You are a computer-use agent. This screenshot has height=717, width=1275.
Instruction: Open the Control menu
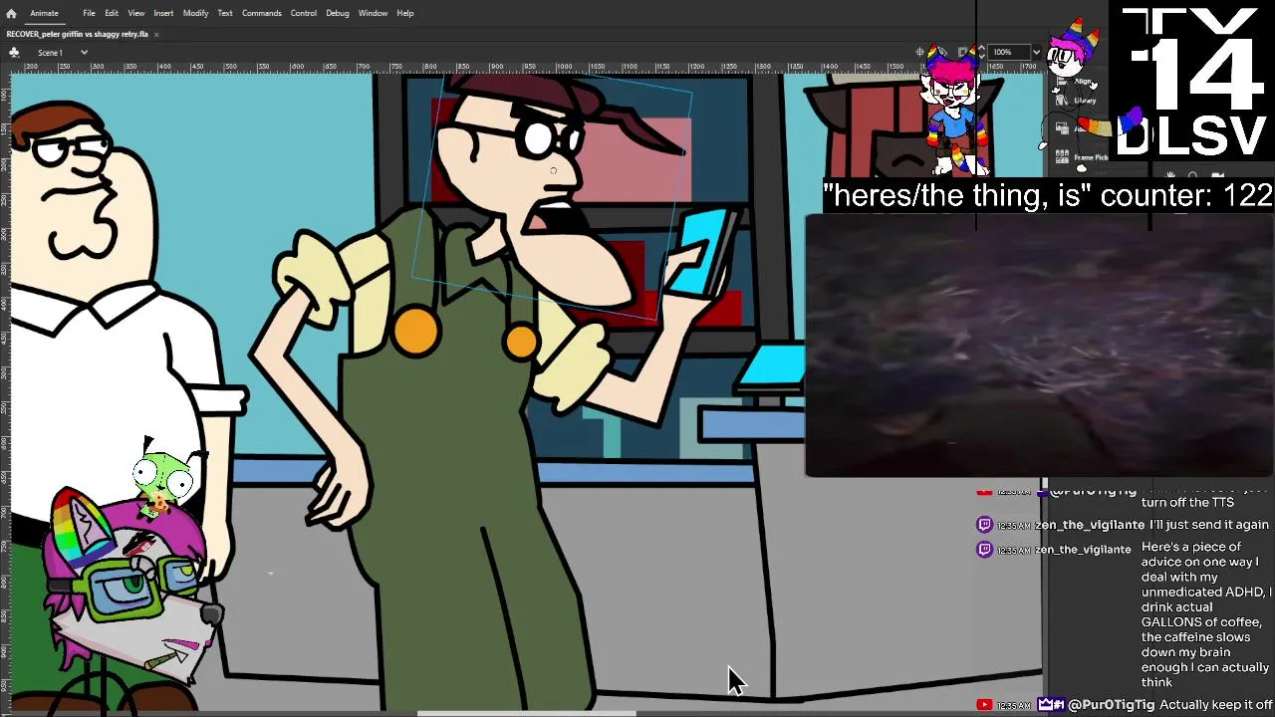coord(304,13)
